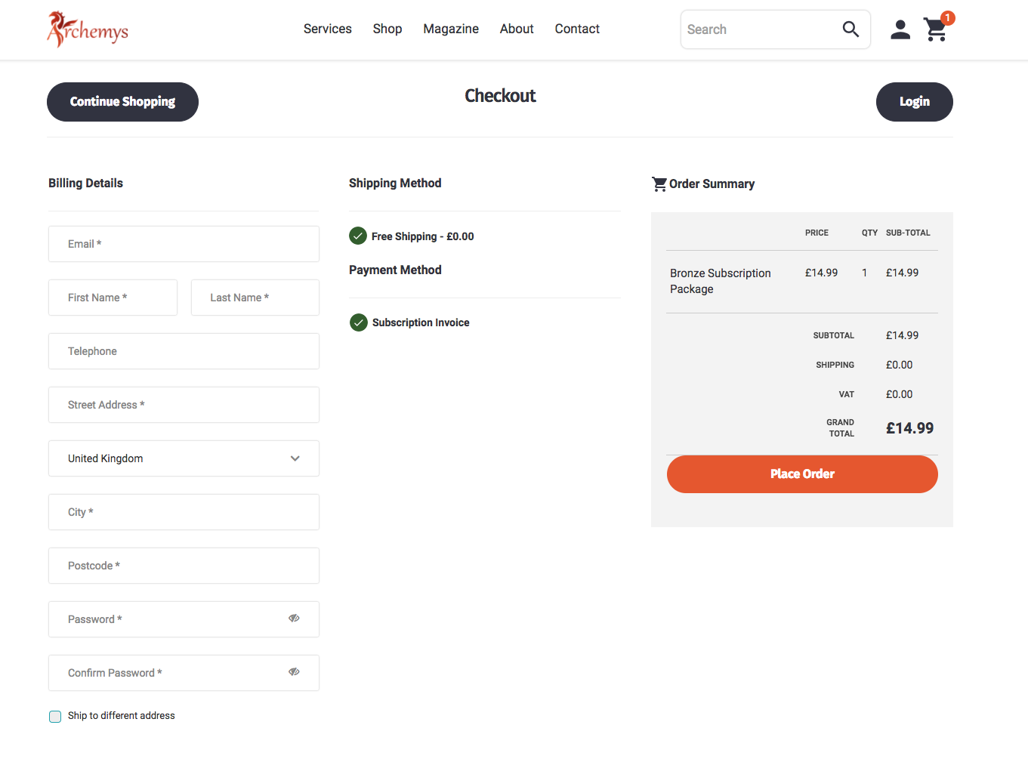The width and height of the screenshot is (1028, 759).
Task: Show password in Password field
Action: (294, 619)
